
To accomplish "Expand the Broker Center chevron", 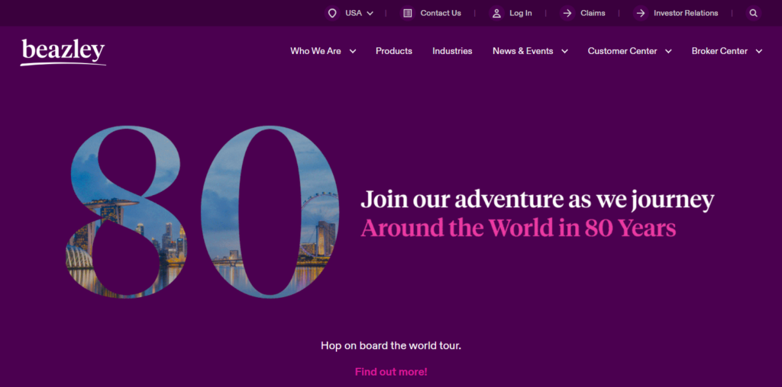I will (x=759, y=51).
